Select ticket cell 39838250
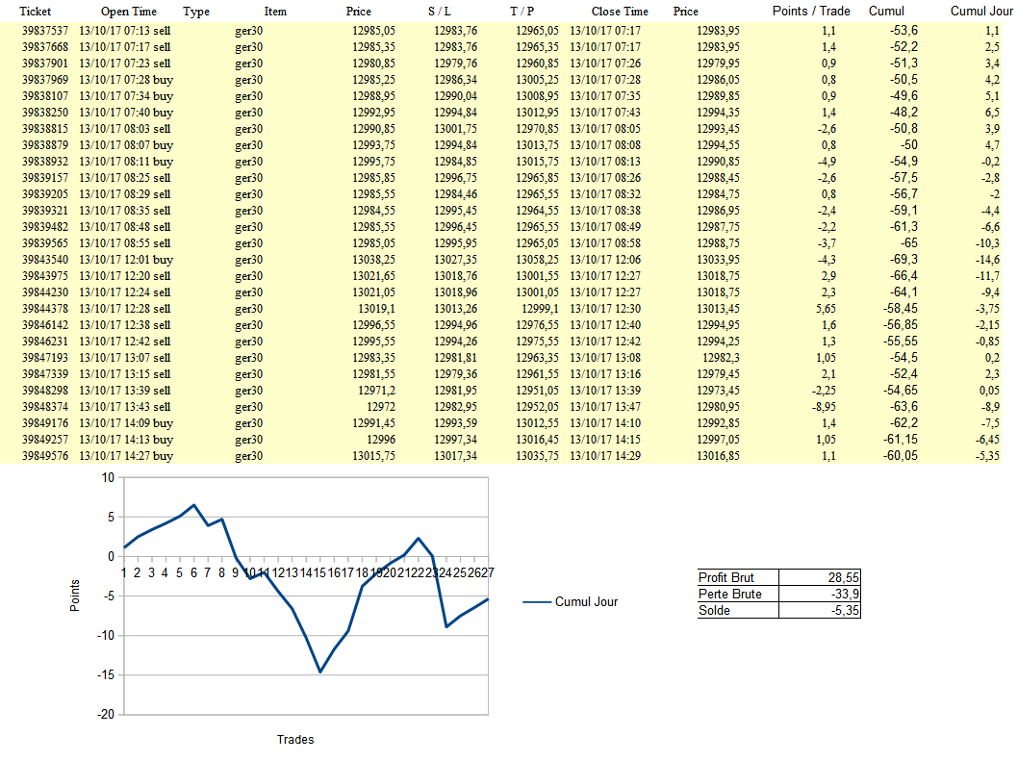Viewport: 1018px width, 761px height. click(45, 113)
